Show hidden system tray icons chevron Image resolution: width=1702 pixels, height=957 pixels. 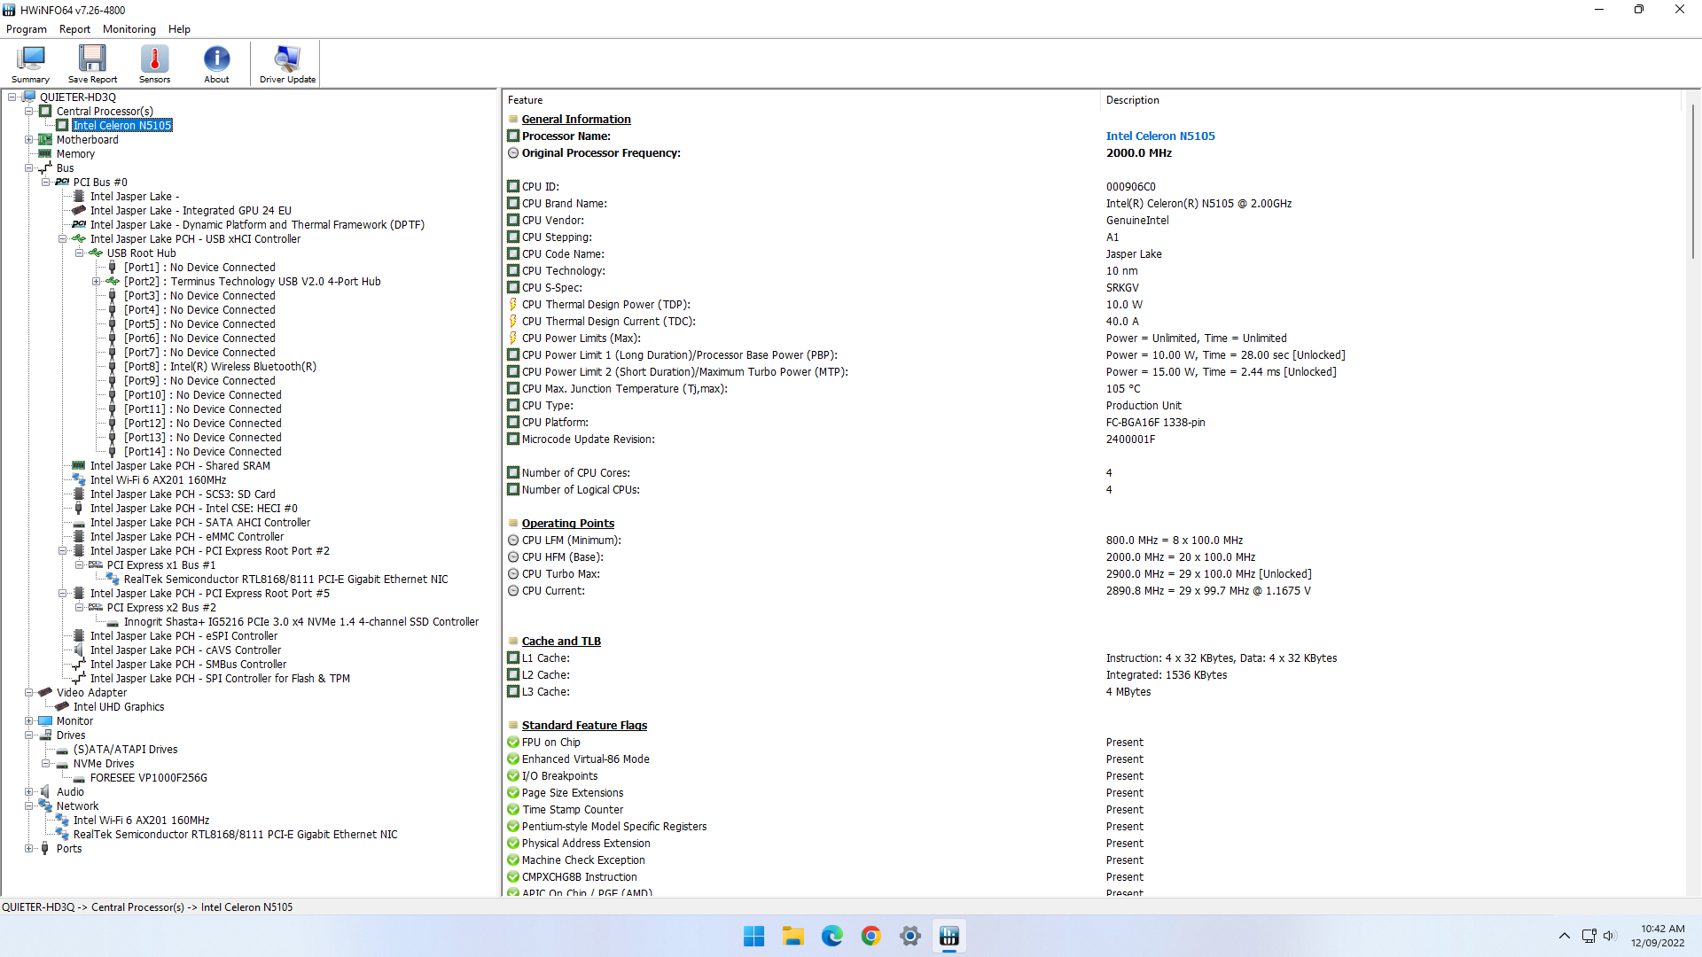click(x=1565, y=936)
